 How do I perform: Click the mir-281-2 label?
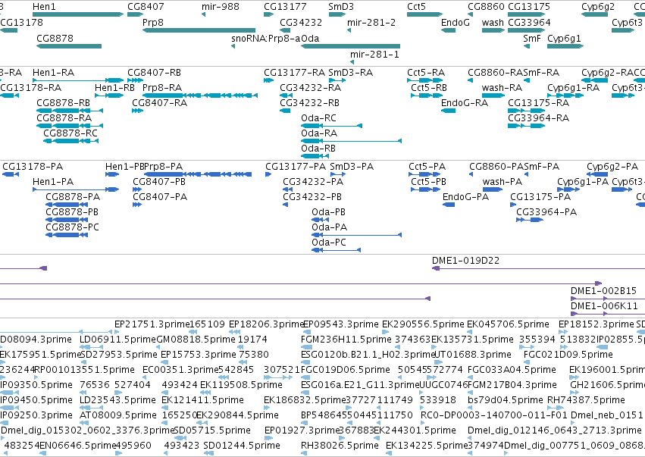click(x=371, y=22)
